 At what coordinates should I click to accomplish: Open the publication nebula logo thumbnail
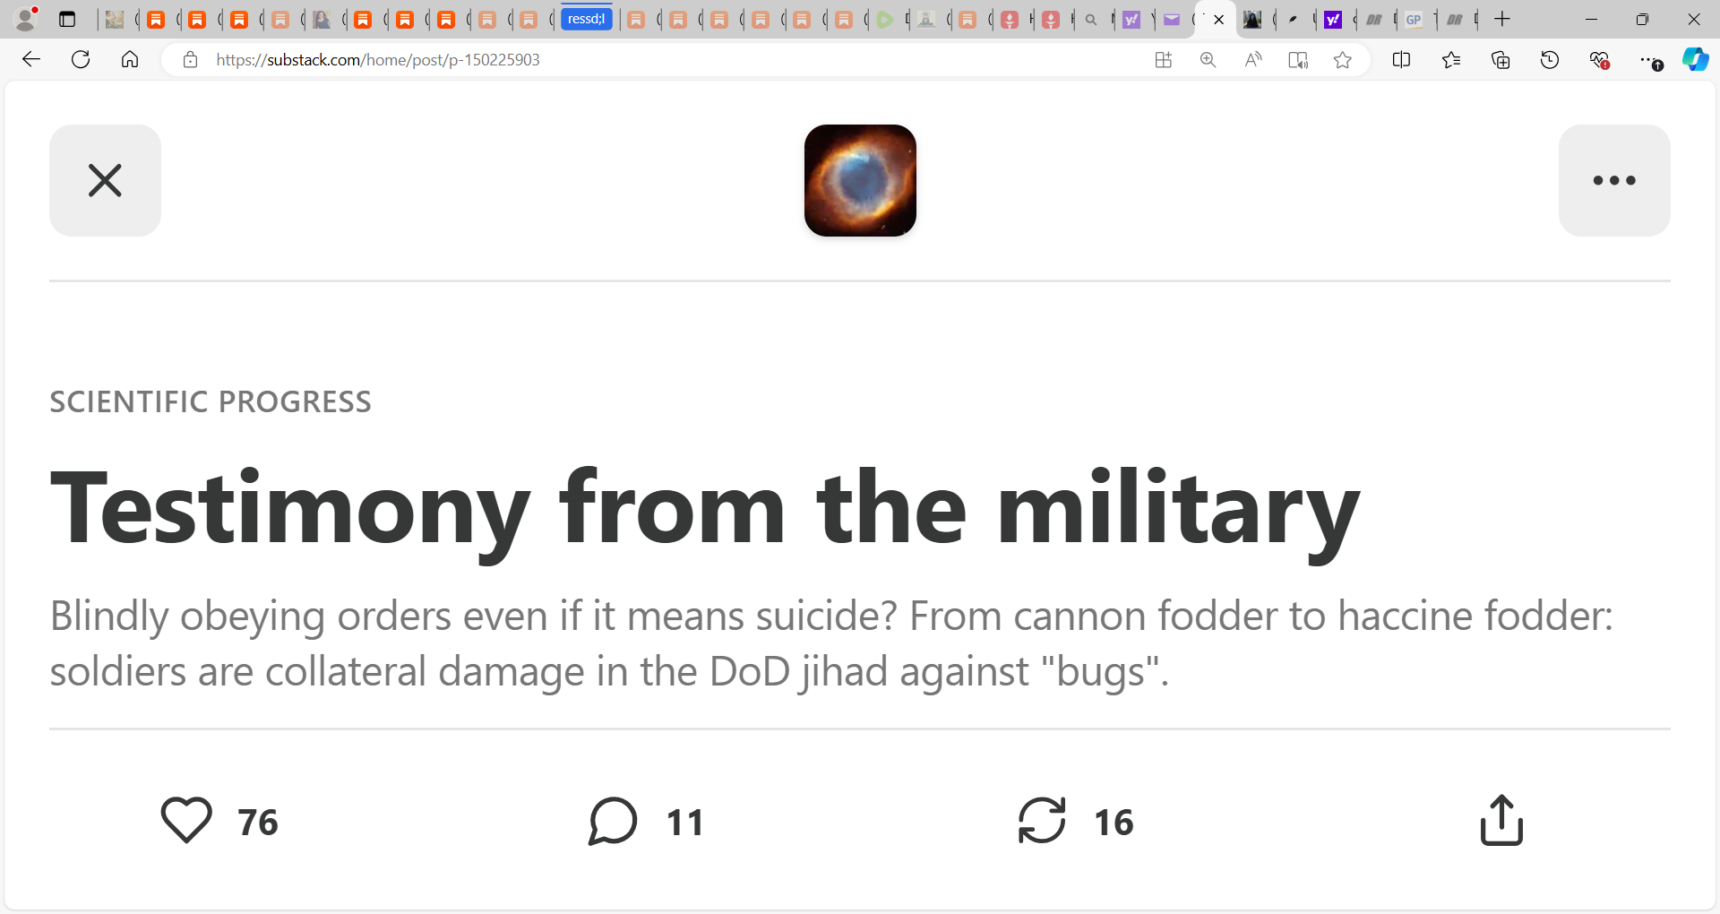point(860,180)
